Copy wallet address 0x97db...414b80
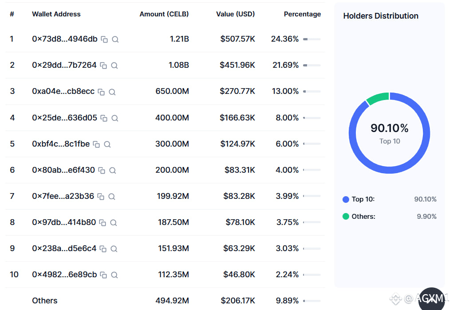Screen dimensions: 453x310 coord(102,223)
